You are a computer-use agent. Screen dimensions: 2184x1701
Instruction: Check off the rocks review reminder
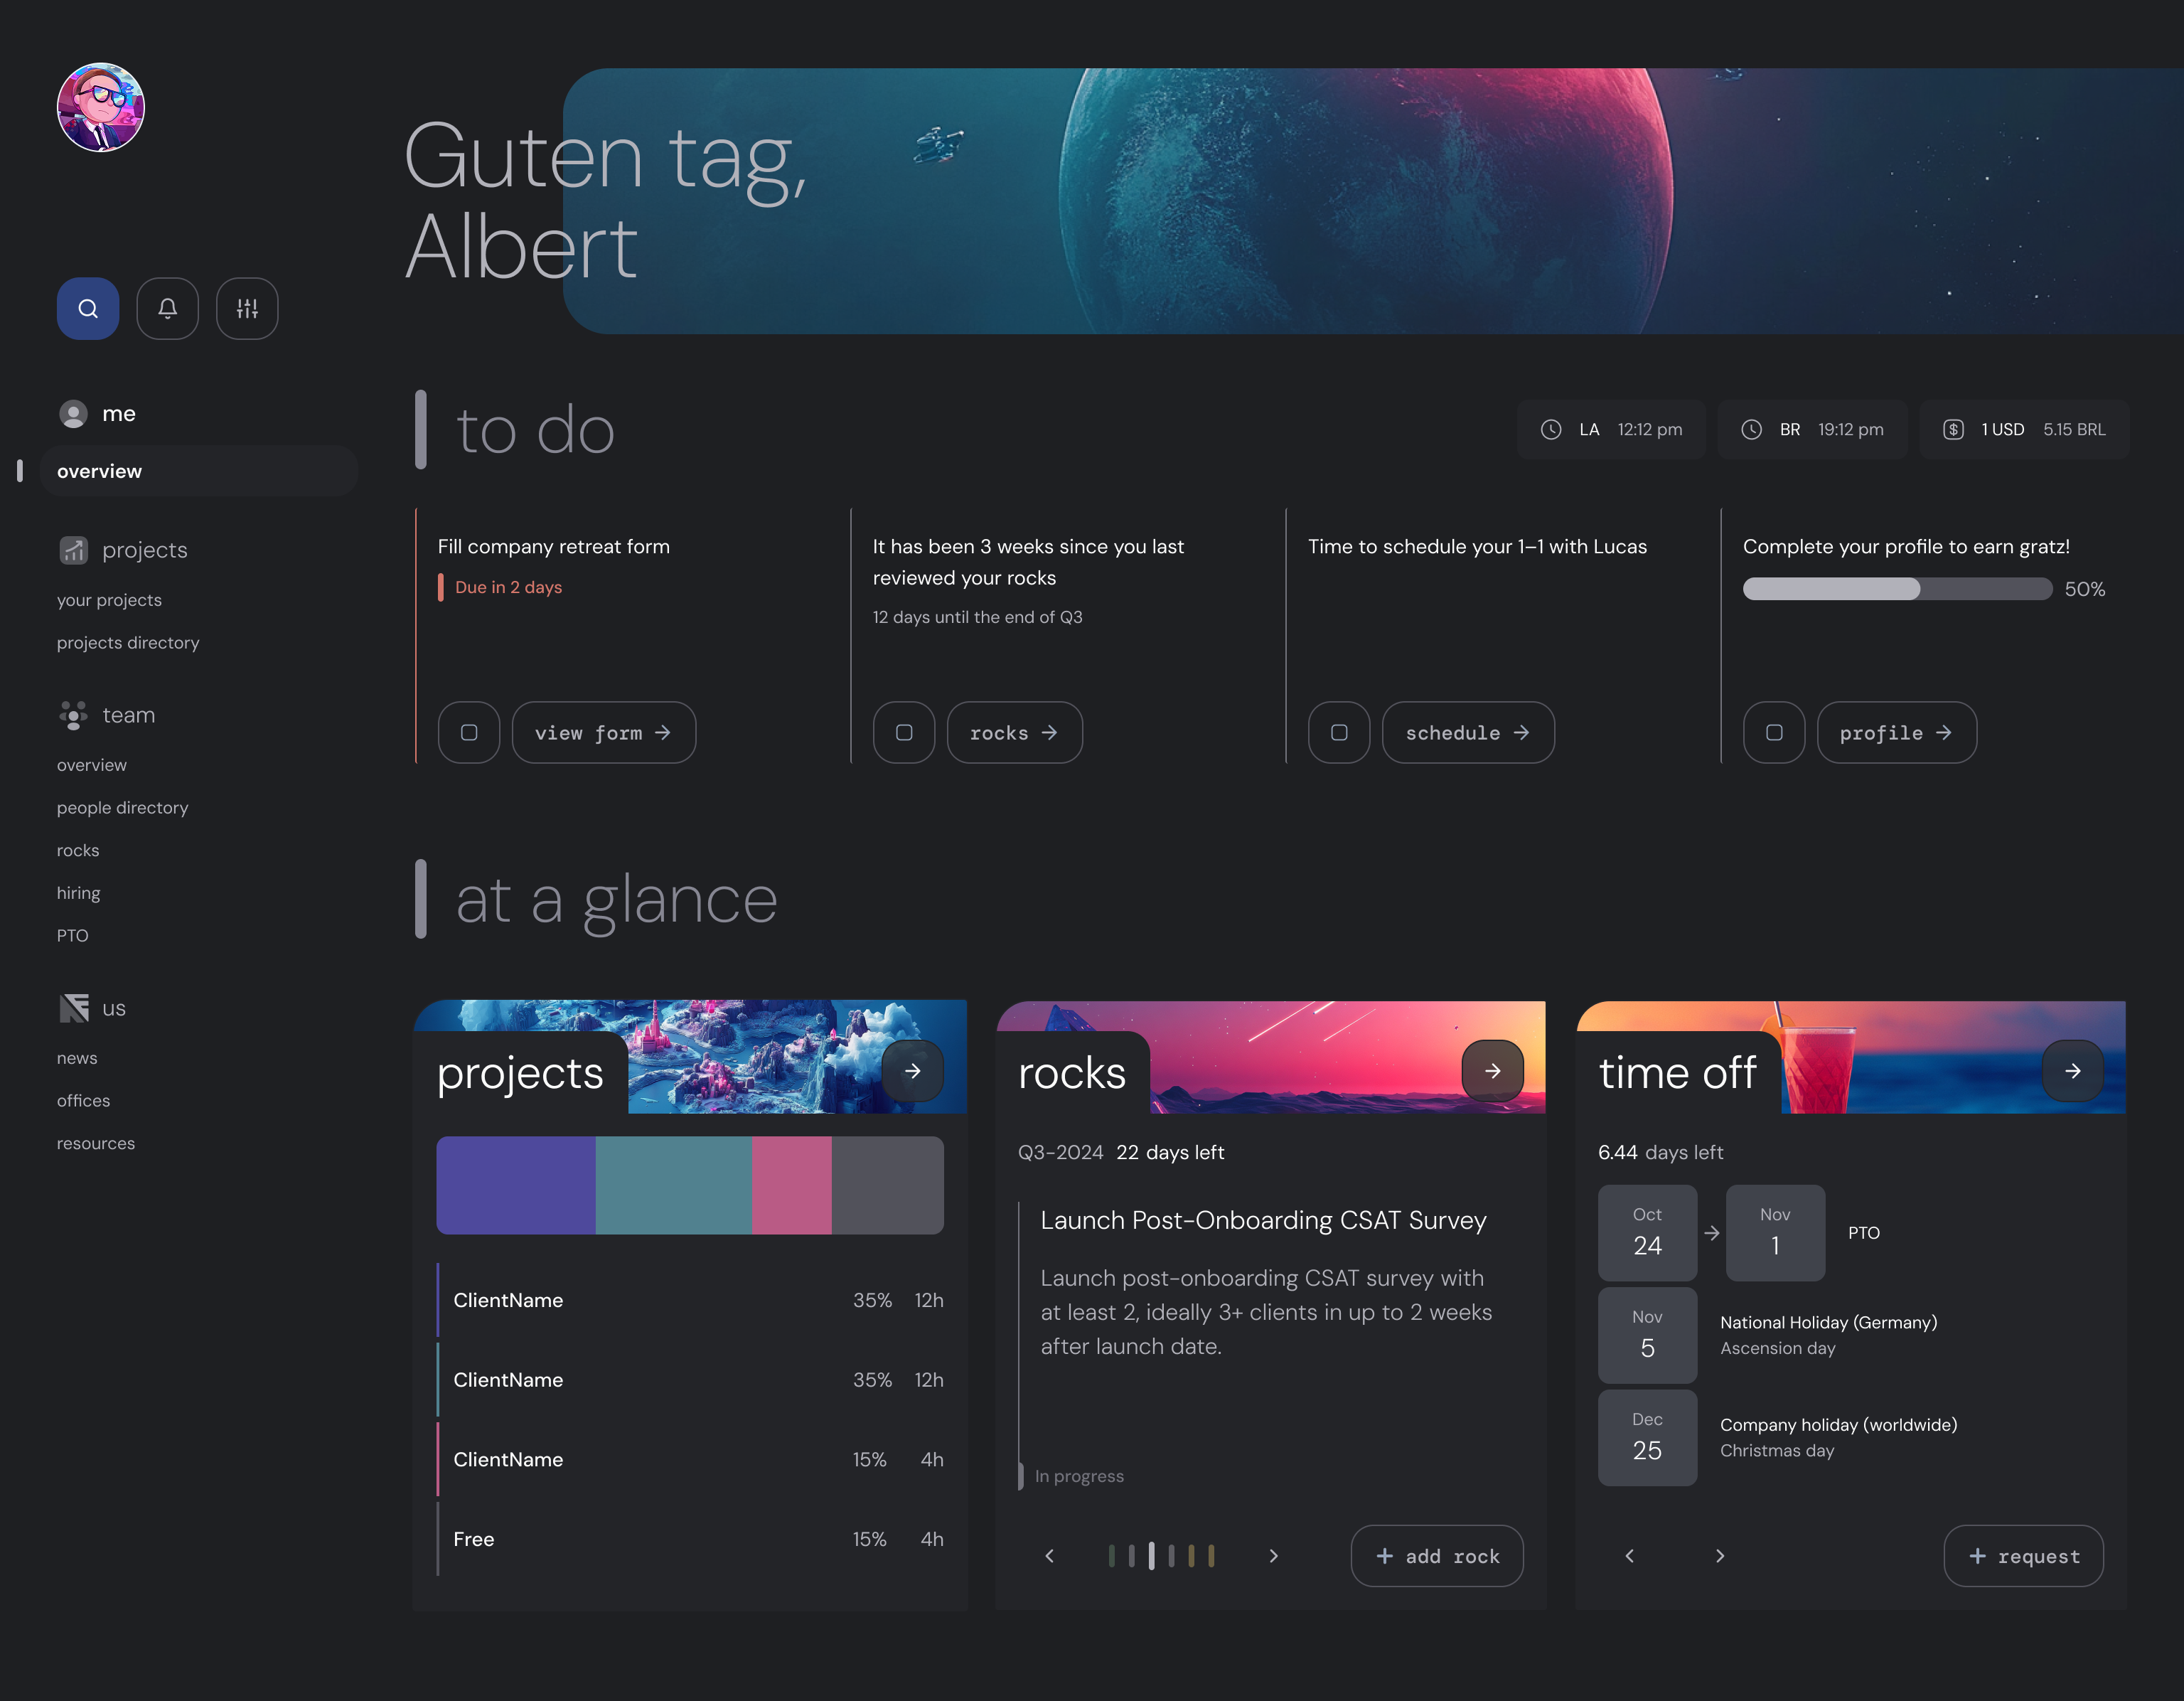[x=904, y=733]
